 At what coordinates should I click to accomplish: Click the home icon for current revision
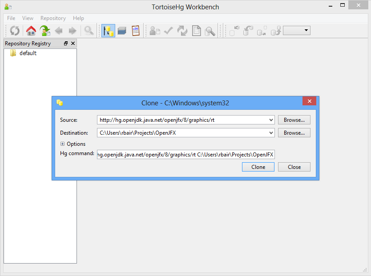(x=31, y=31)
